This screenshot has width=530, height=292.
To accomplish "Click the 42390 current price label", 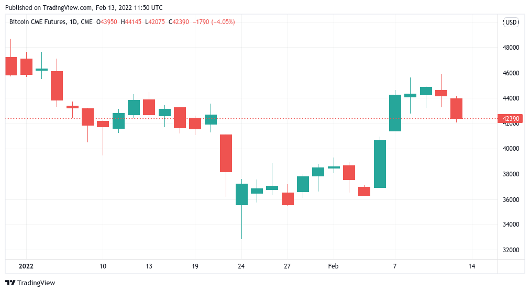I will coord(511,119).
